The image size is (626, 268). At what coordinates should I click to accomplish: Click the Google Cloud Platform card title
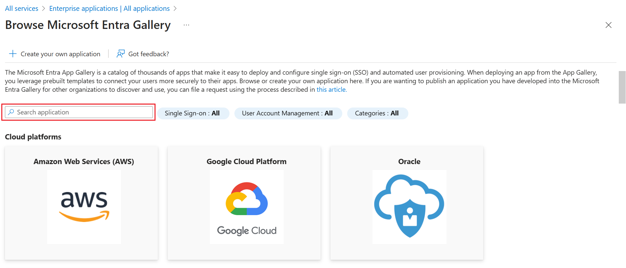point(247,161)
